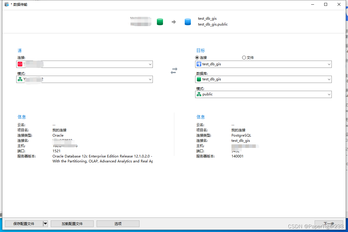Image resolution: width=348 pixels, height=232 pixels.
Task: Open the save profile dropdown arrow
Action: coord(45,224)
